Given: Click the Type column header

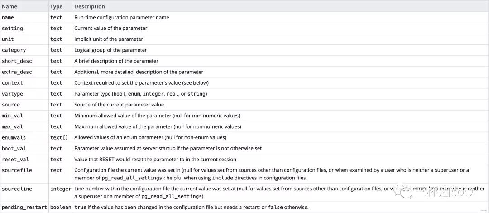Looking at the screenshot, I should 56,6.
